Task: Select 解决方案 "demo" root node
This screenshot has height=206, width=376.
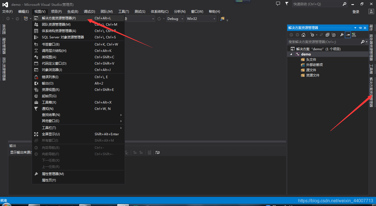Action: pyautogui.click(x=318, y=49)
